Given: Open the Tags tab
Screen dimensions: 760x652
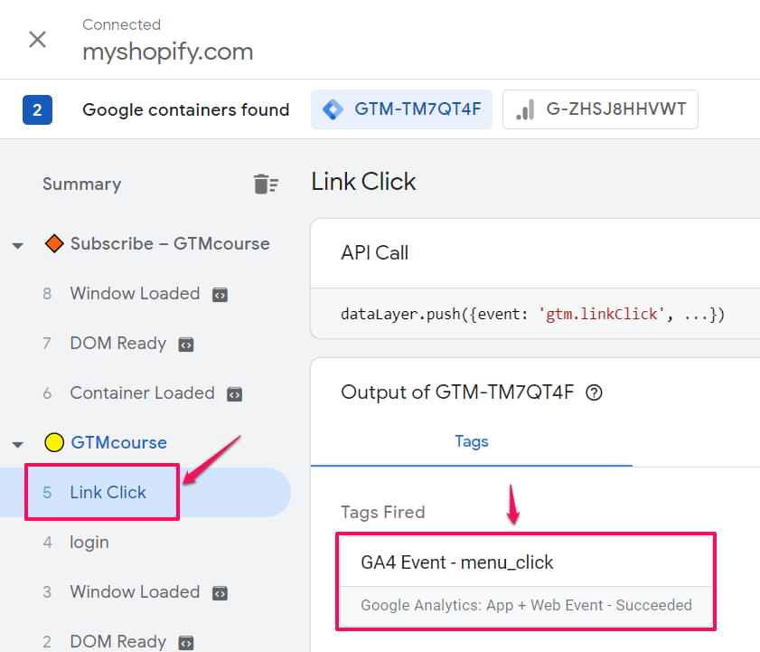Looking at the screenshot, I should (472, 441).
